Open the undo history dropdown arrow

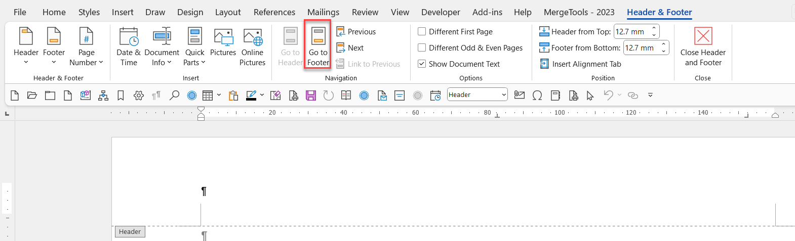point(619,94)
